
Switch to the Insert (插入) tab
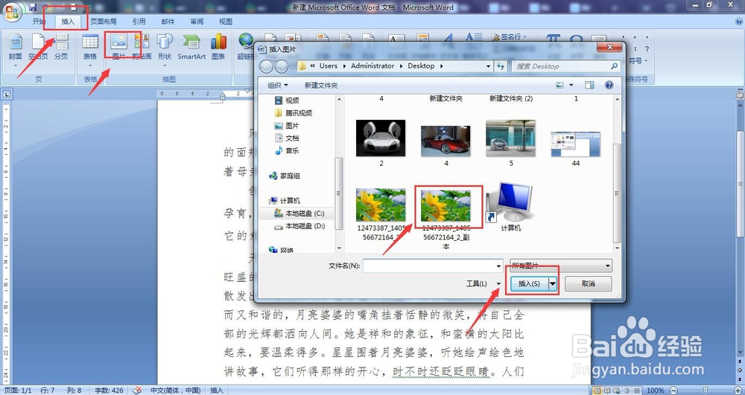point(68,22)
